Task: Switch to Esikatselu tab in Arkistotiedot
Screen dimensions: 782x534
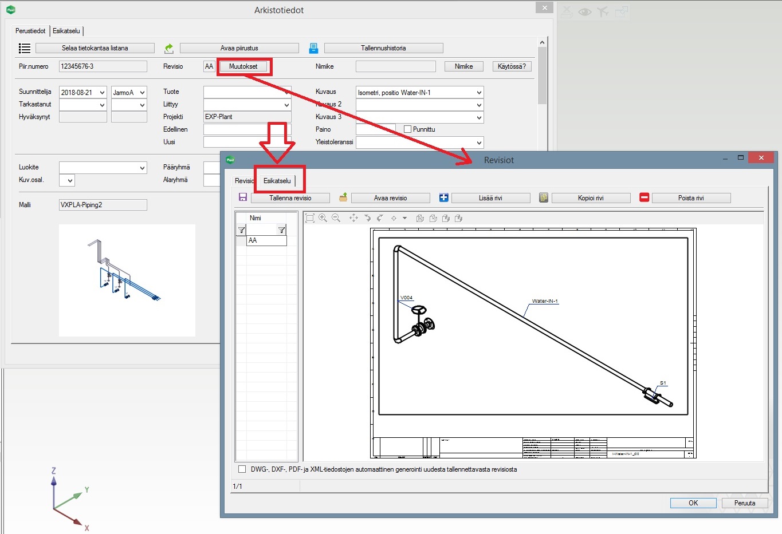Action: [x=66, y=31]
